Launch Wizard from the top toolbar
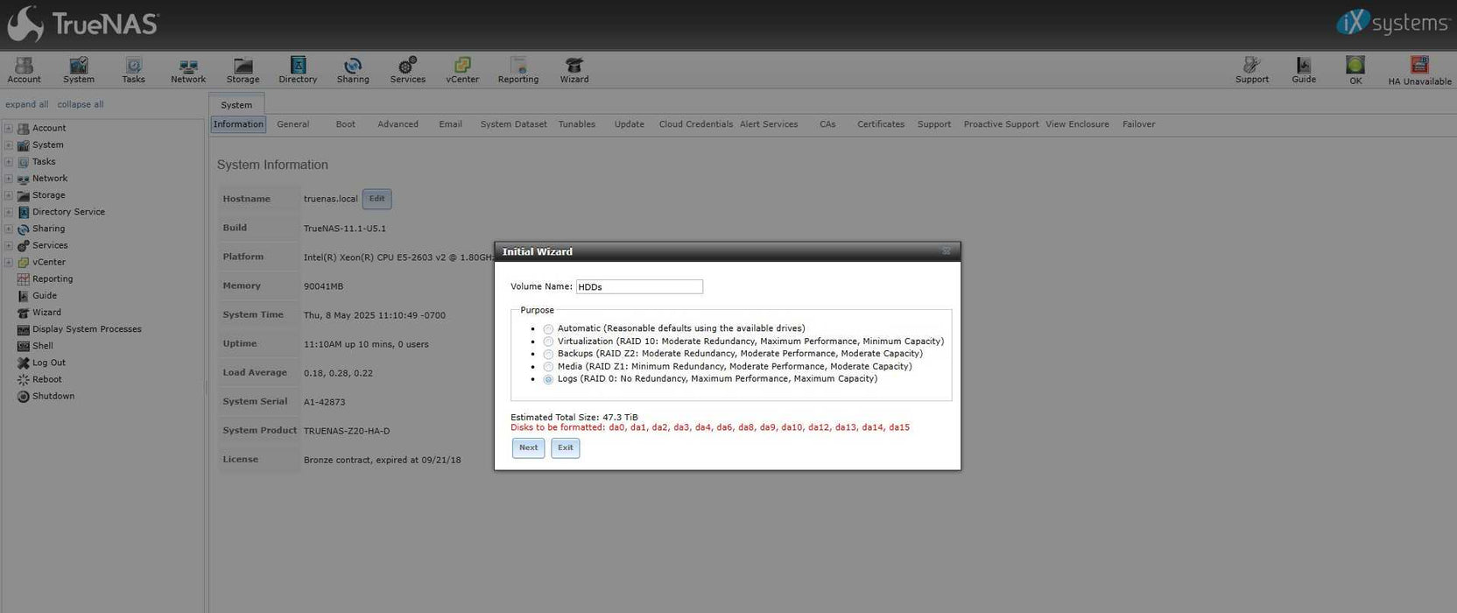 click(574, 70)
